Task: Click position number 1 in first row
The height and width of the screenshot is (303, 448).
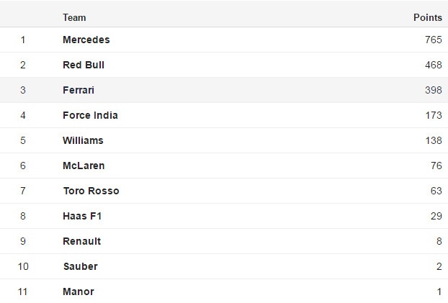Action: 23,40
